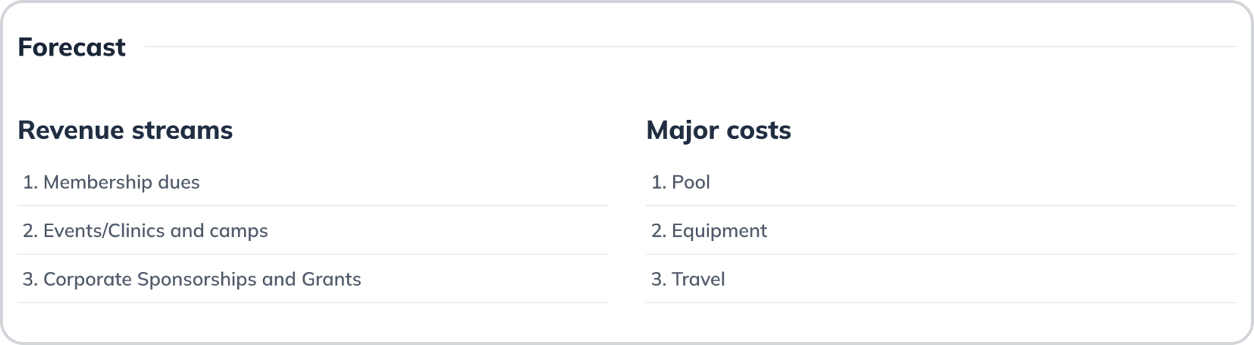Click the Revenue streams heading
1254x345 pixels.
click(x=125, y=130)
